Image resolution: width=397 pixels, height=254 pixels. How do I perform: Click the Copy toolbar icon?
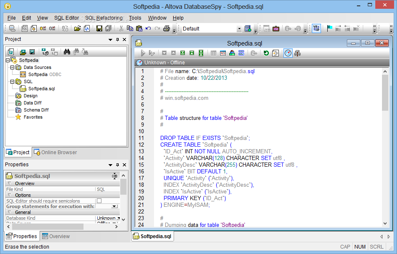coord(130,28)
